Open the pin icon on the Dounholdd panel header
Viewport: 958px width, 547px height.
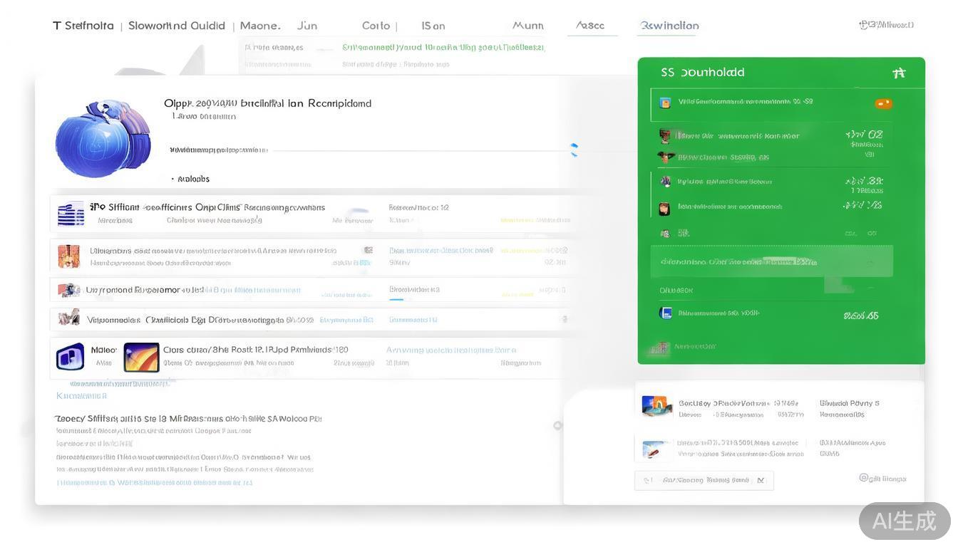(x=899, y=71)
